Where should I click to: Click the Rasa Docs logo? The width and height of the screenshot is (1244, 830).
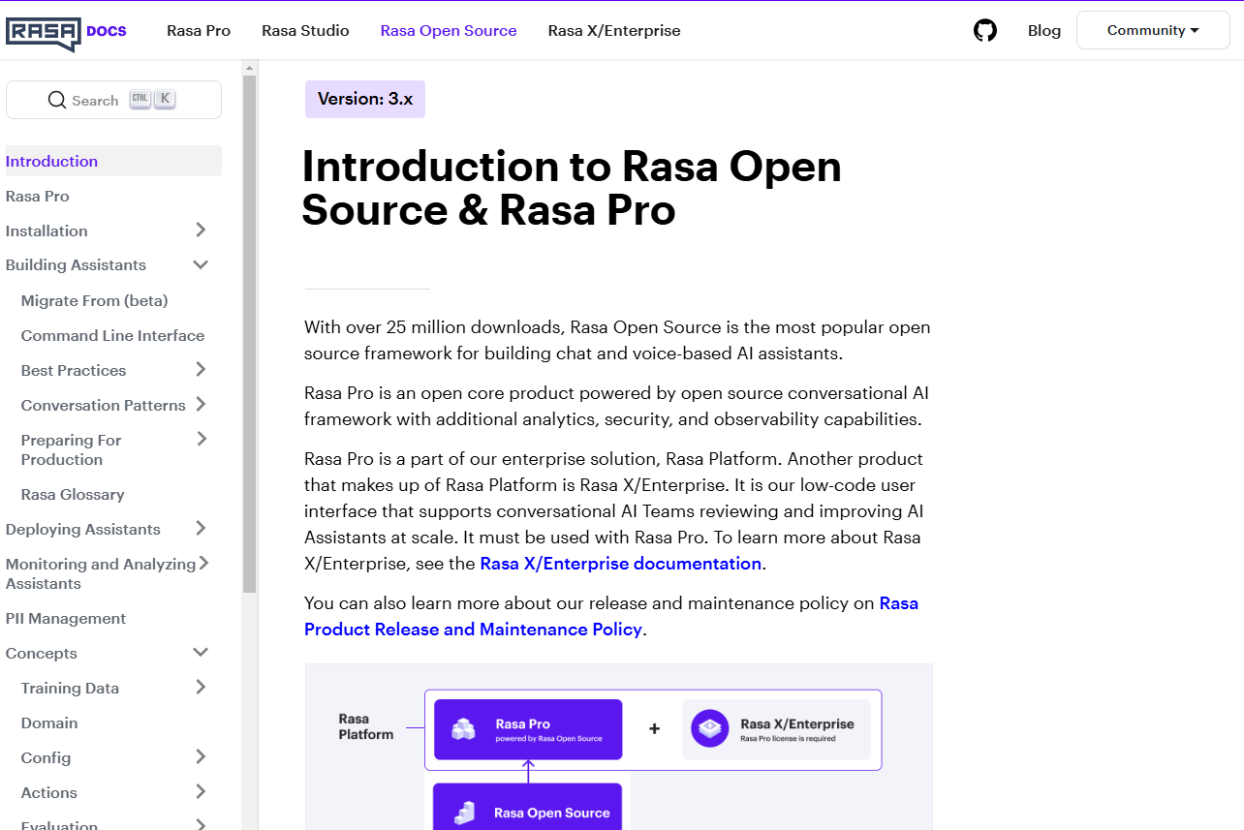(x=66, y=31)
